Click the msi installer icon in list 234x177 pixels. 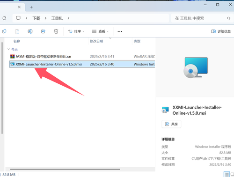pos(12,64)
